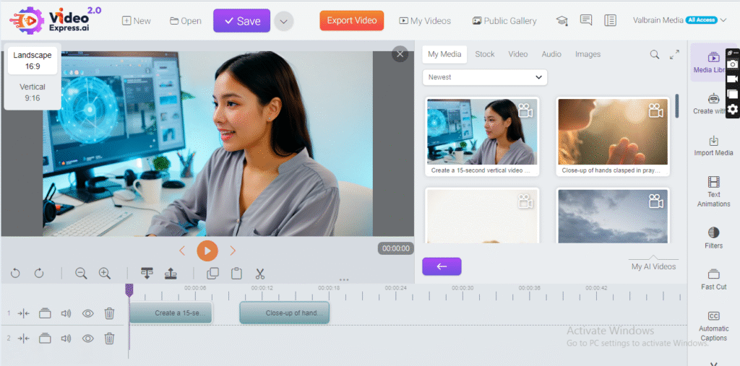The width and height of the screenshot is (740, 366).
Task: Step to the next frame
Action: (x=233, y=251)
